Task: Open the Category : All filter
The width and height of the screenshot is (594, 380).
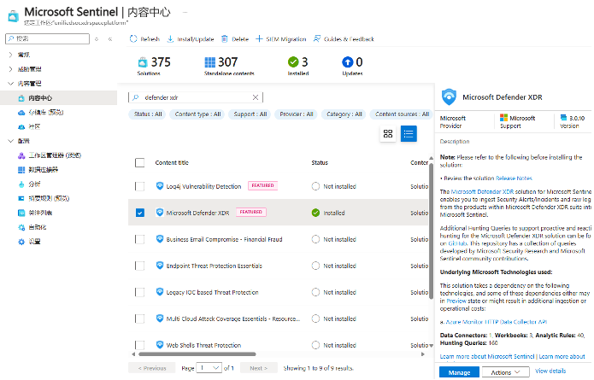Action: (344, 114)
